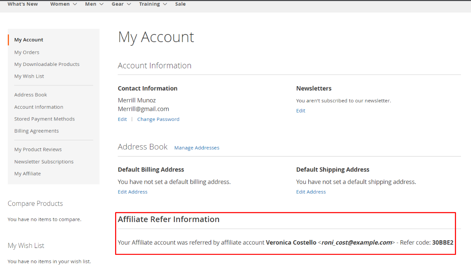Open My Wish List sidebar link

pyautogui.click(x=29, y=76)
